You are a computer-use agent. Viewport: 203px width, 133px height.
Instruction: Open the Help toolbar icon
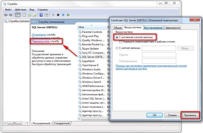point(41,15)
